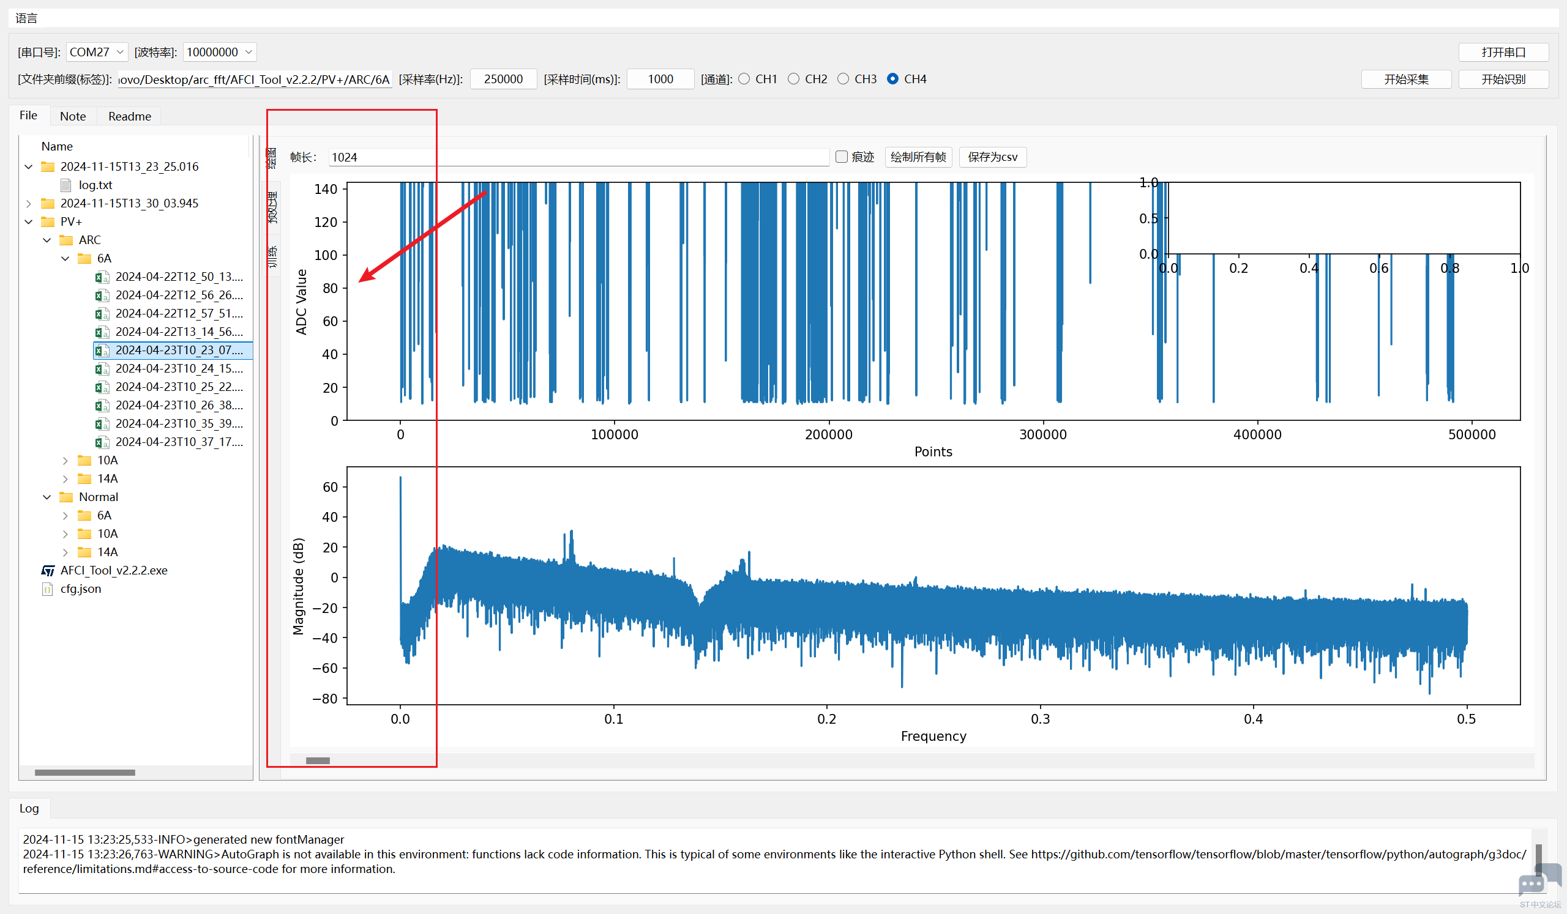Click the log panel vertical scrollbar
Screen dimensions: 1567x914
click(x=1538, y=861)
